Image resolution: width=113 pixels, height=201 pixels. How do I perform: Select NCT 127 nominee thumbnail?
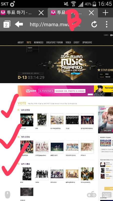click(x=27, y=120)
